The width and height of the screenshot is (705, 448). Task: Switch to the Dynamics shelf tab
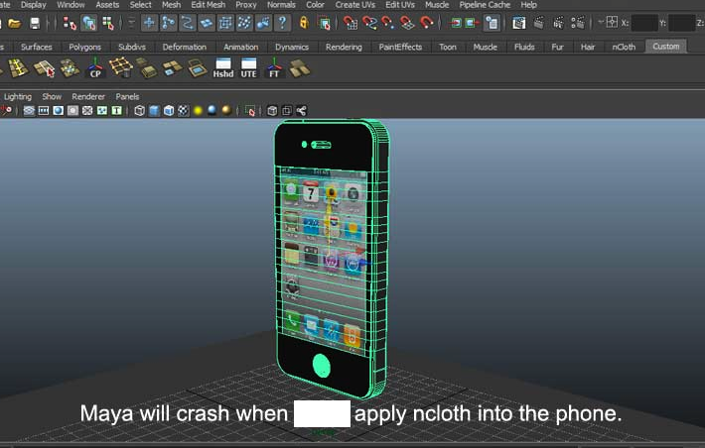[x=292, y=47]
